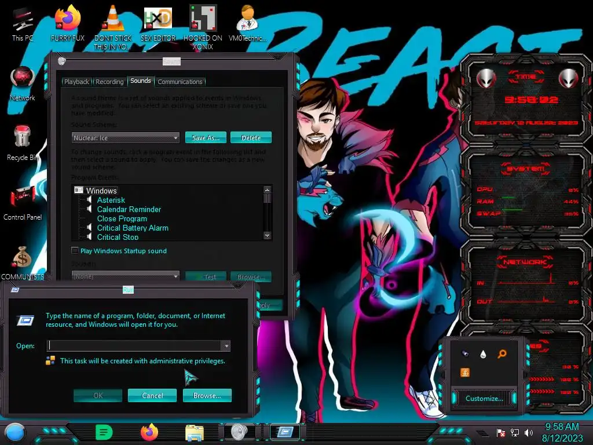Launch Firefox from the taskbar
This screenshot has width=593, height=445.
coord(149,432)
